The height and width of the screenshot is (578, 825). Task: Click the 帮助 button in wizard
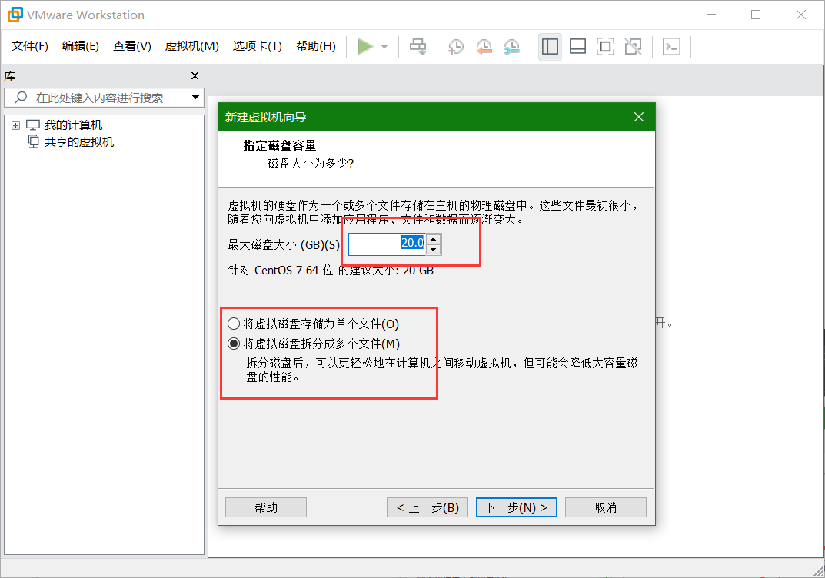click(266, 507)
